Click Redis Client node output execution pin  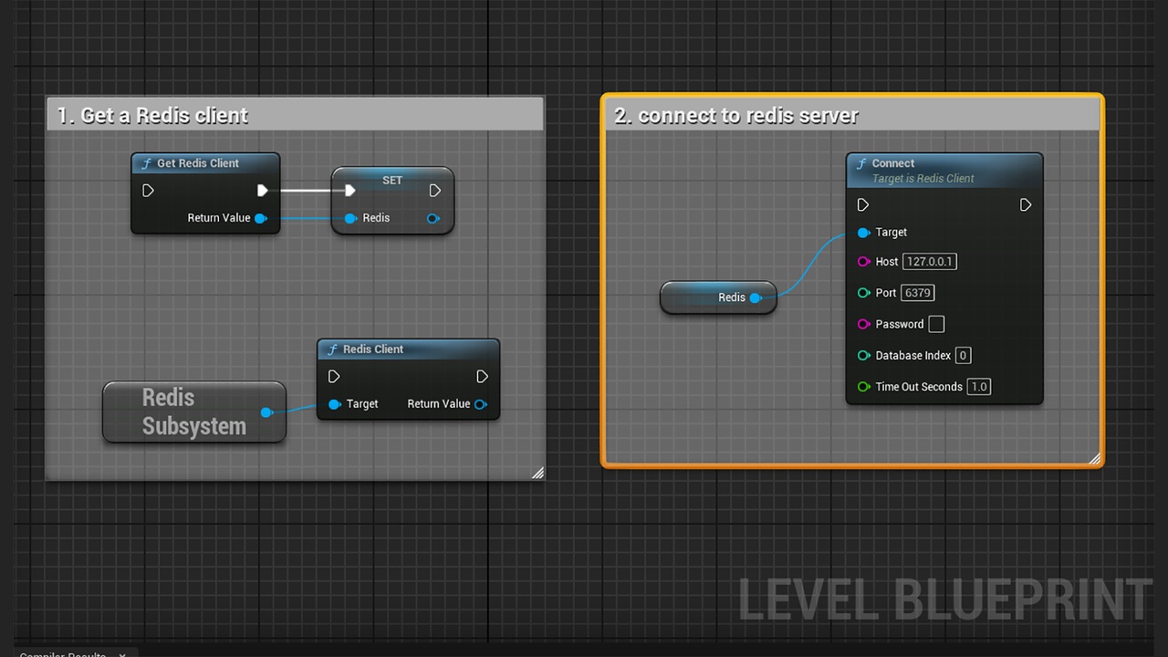point(482,376)
